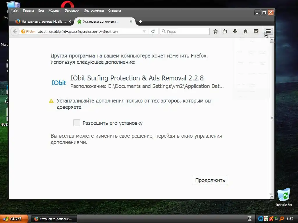Click the IObit logo
The height and width of the screenshot is (223, 298).
pyautogui.click(x=59, y=83)
